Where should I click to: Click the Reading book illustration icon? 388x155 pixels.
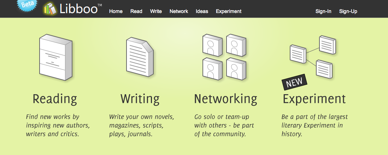click(55, 57)
